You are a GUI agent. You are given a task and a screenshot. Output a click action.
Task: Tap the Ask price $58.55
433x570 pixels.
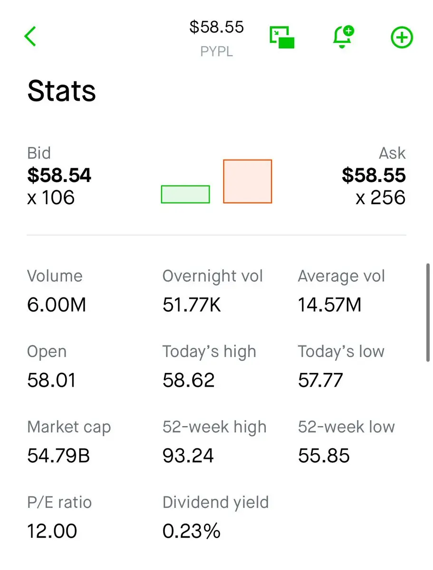[x=374, y=176]
